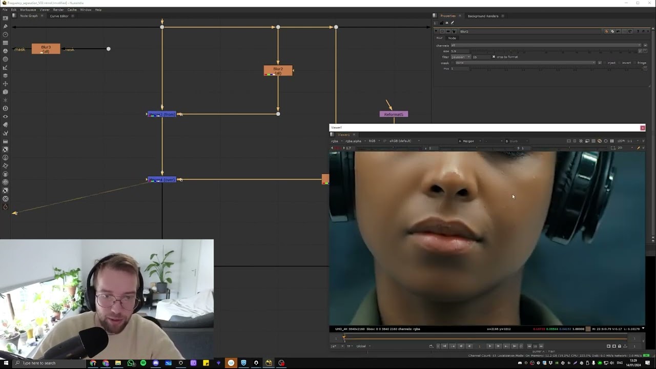Open size animation curve menu button
The width and height of the screenshot is (656, 369).
click(x=645, y=51)
